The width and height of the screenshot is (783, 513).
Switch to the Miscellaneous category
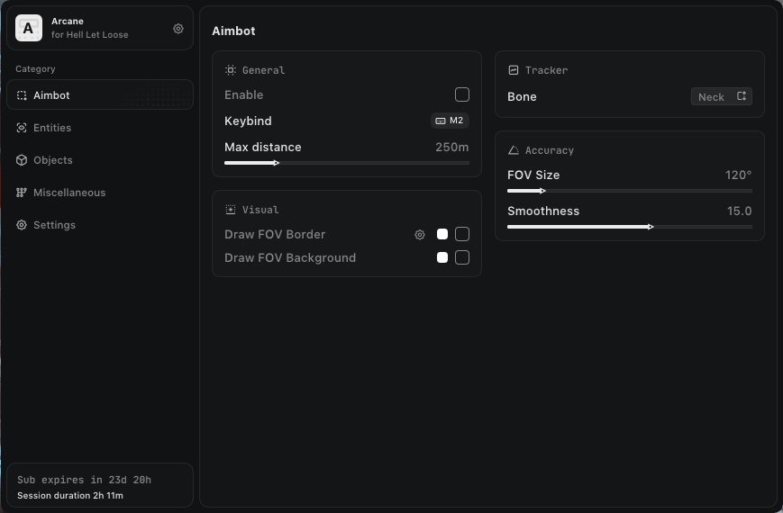(x=69, y=193)
